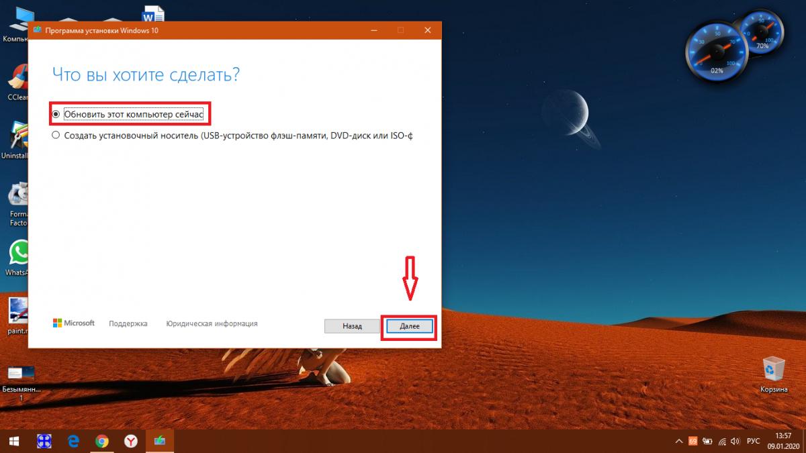806x453 pixels.
Task: Expand hidden system tray icons chevron
Action: click(678, 441)
